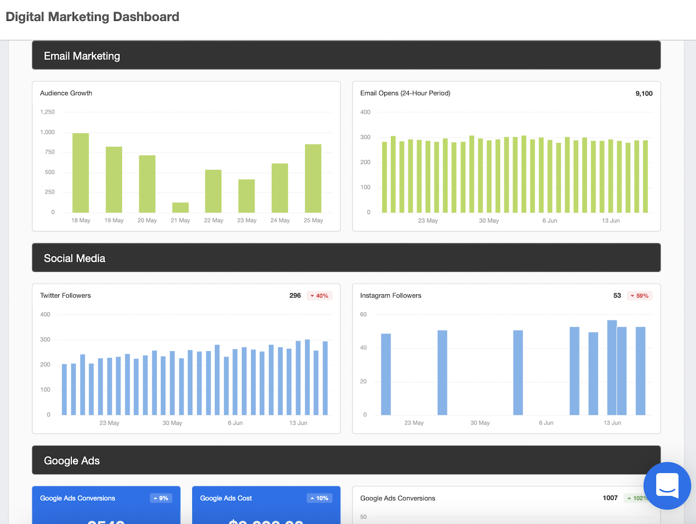
Task: Click the first Email Opens bar
Action: click(x=384, y=177)
